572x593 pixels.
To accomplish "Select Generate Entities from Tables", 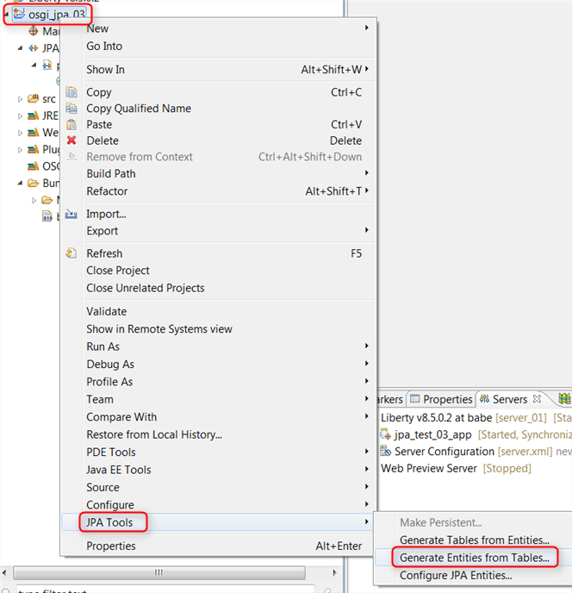I will 474,558.
